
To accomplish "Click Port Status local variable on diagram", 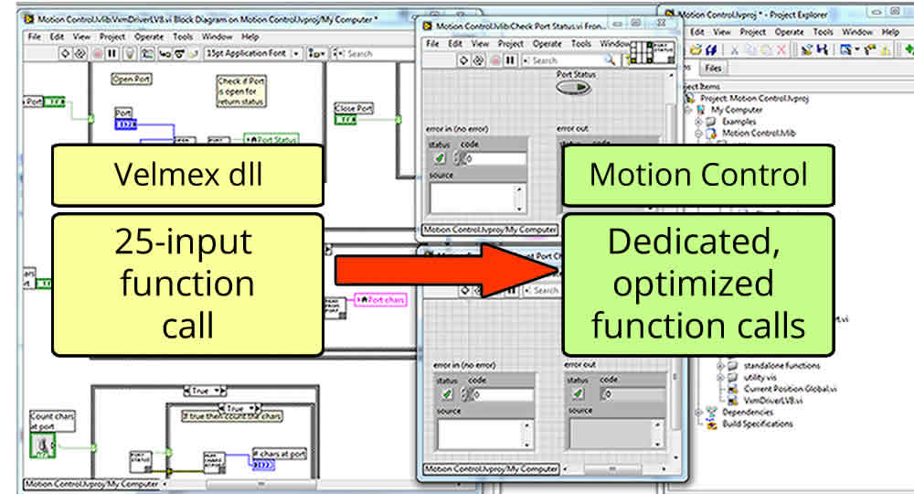I will pos(271,139).
